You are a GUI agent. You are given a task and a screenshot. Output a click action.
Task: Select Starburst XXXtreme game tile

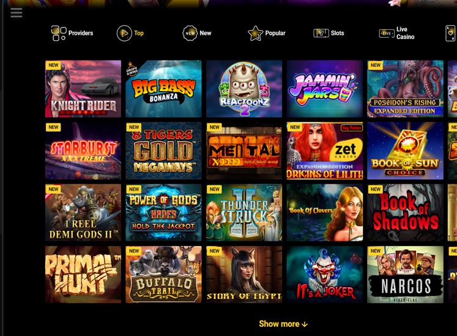point(83,151)
